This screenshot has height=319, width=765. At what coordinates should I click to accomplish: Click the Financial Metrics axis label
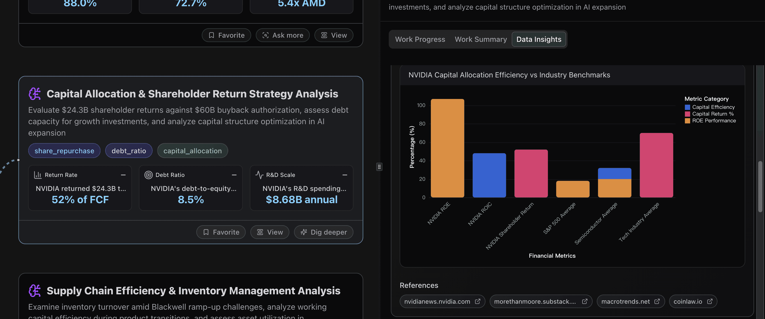point(552,256)
